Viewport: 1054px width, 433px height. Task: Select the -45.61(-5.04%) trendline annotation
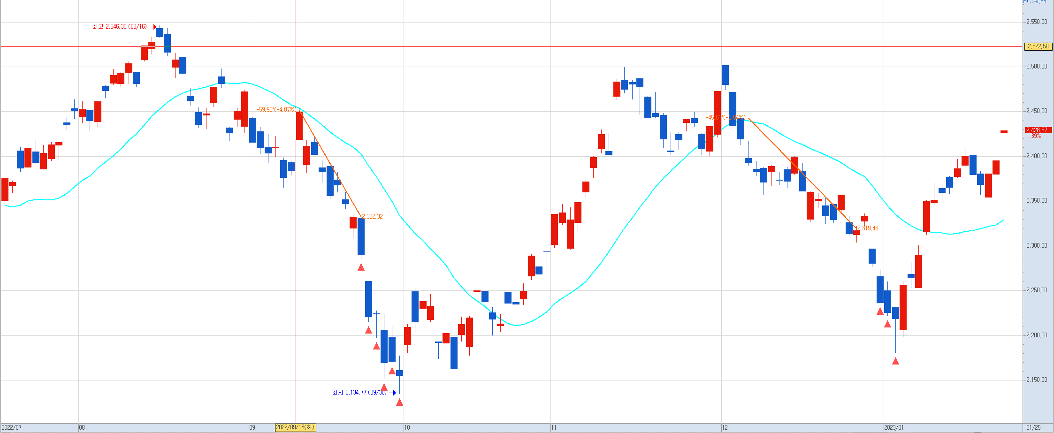tap(726, 118)
